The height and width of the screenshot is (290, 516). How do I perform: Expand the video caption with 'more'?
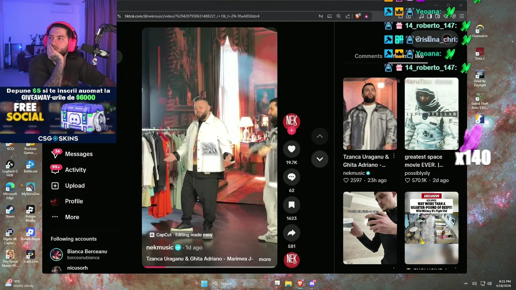pos(265,259)
